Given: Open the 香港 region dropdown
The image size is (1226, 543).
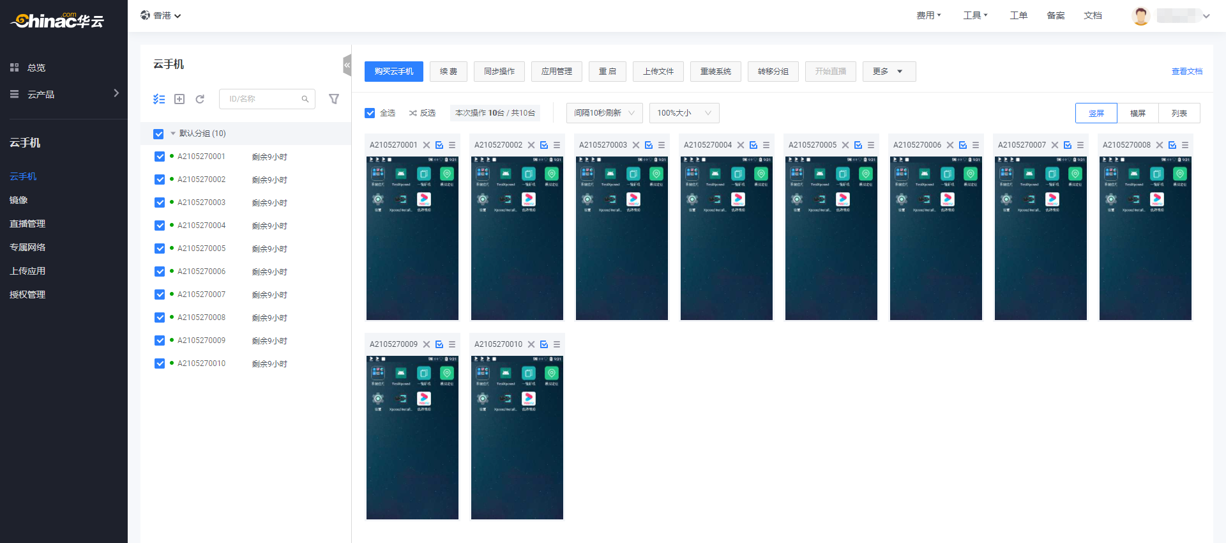Looking at the screenshot, I should coord(162,15).
